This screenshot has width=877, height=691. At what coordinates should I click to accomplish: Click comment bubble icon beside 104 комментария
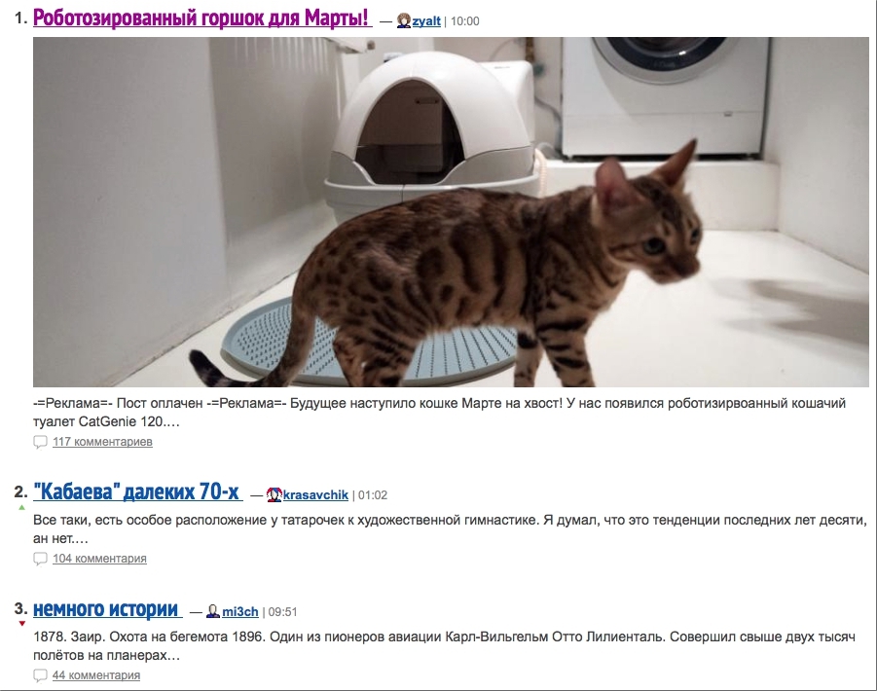[x=40, y=559]
